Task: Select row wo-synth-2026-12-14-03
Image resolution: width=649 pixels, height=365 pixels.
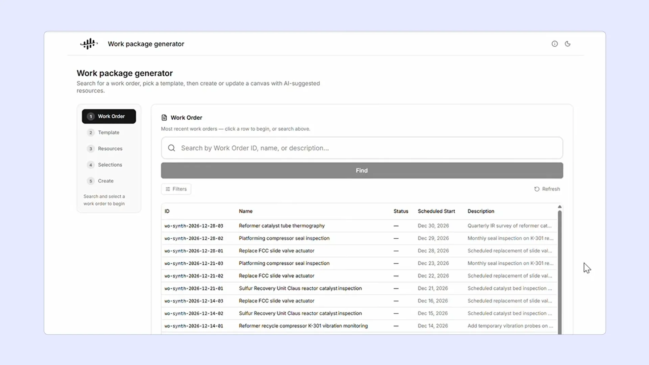Action: [x=360, y=301]
